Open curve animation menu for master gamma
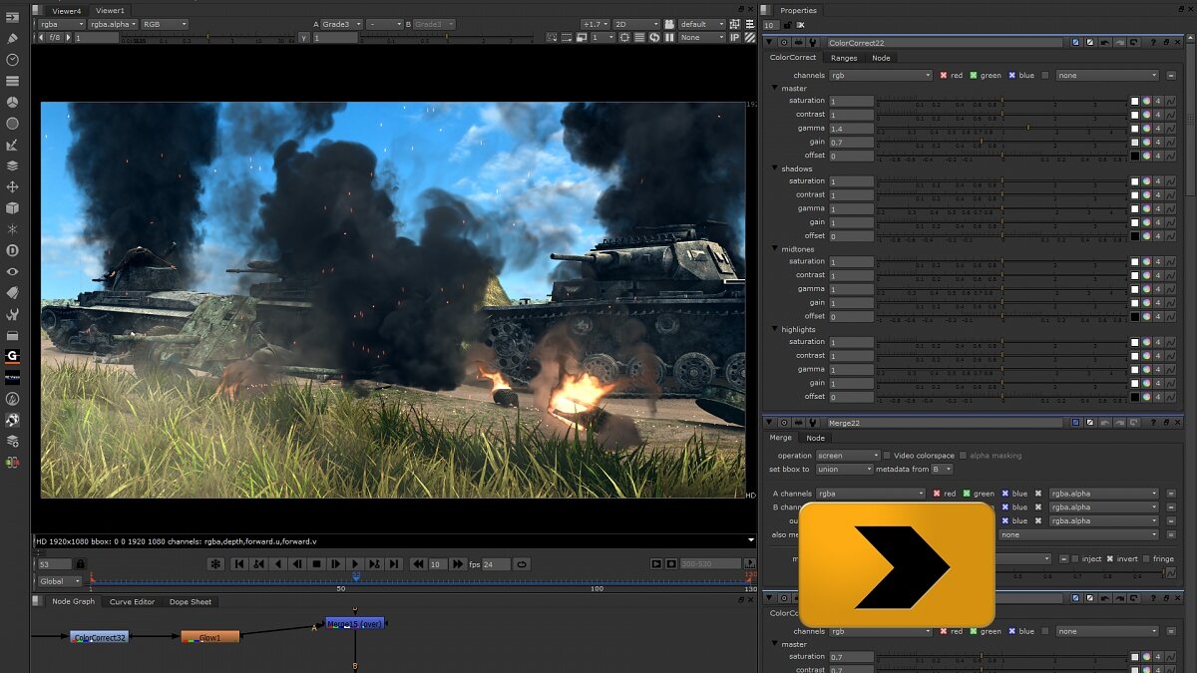Viewport: 1197px width, 673px height. 1171,129
